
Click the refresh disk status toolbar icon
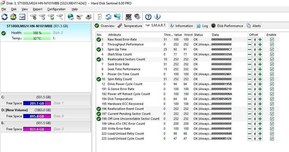click(4, 17)
